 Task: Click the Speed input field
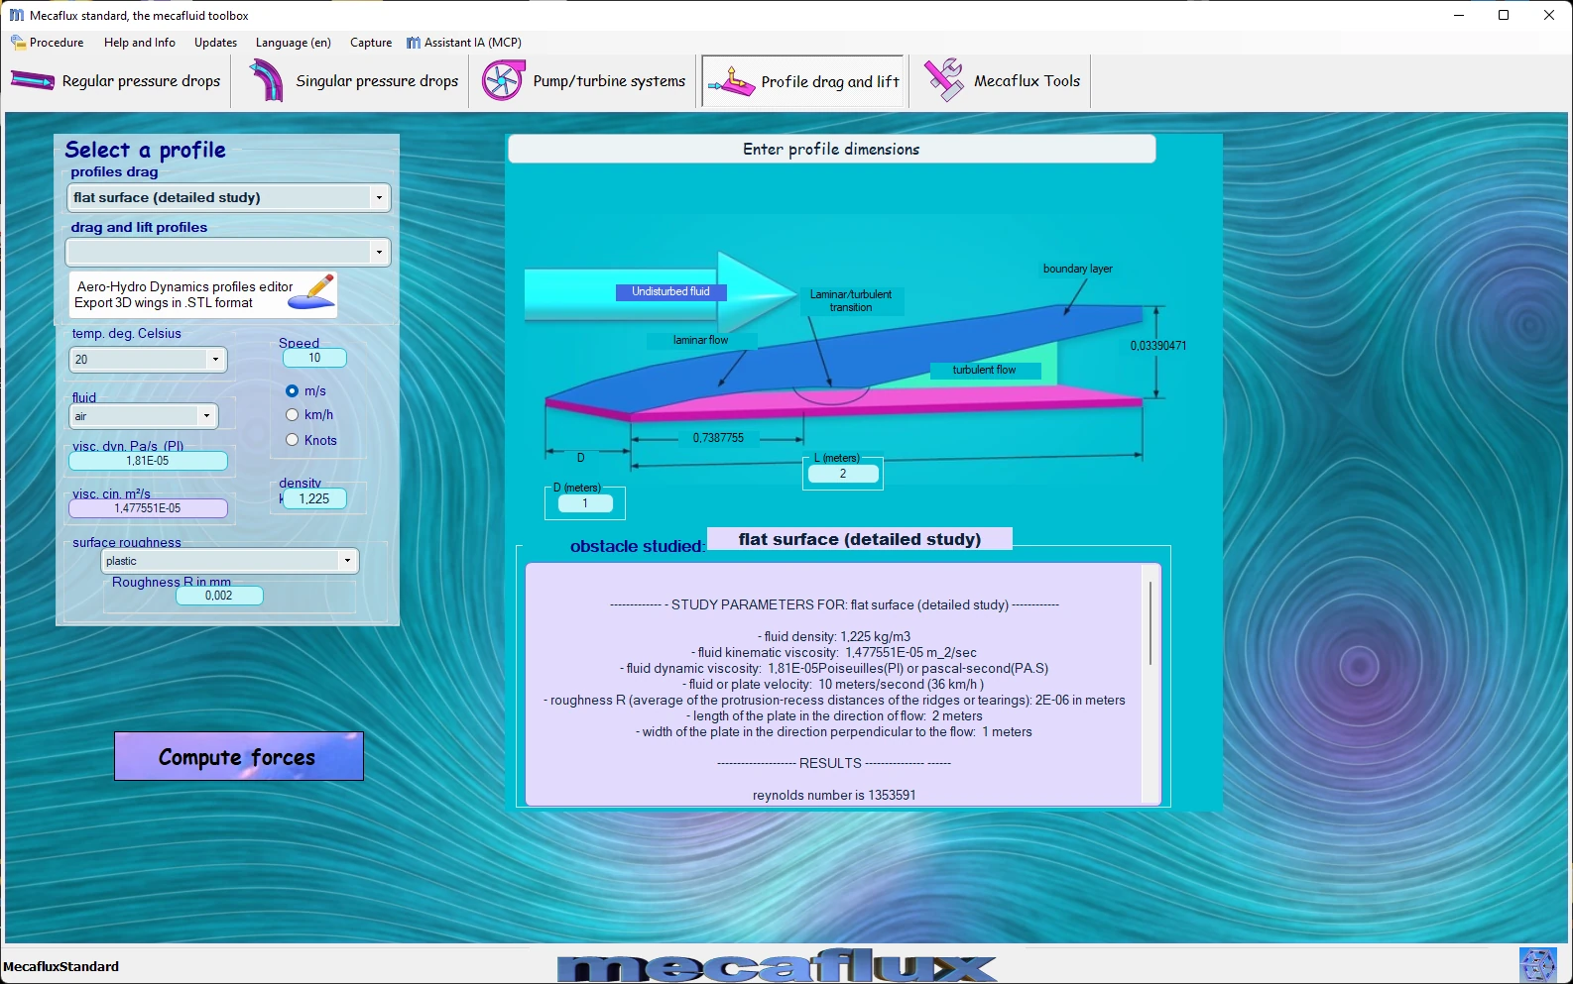click(x=314, y=358)
